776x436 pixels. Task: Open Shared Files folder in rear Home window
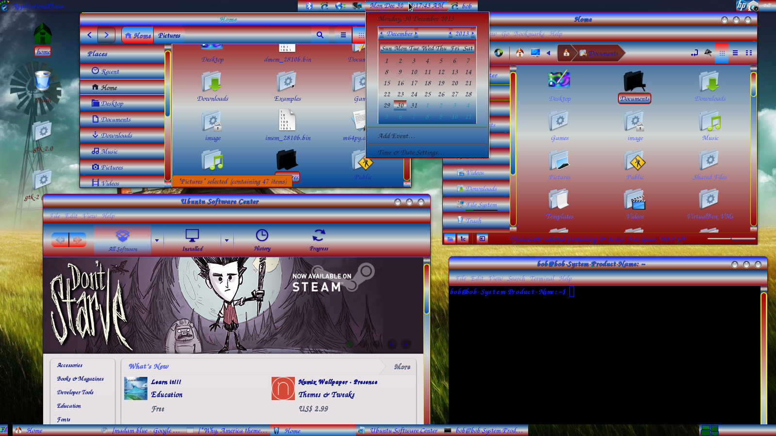click(710, 165)
